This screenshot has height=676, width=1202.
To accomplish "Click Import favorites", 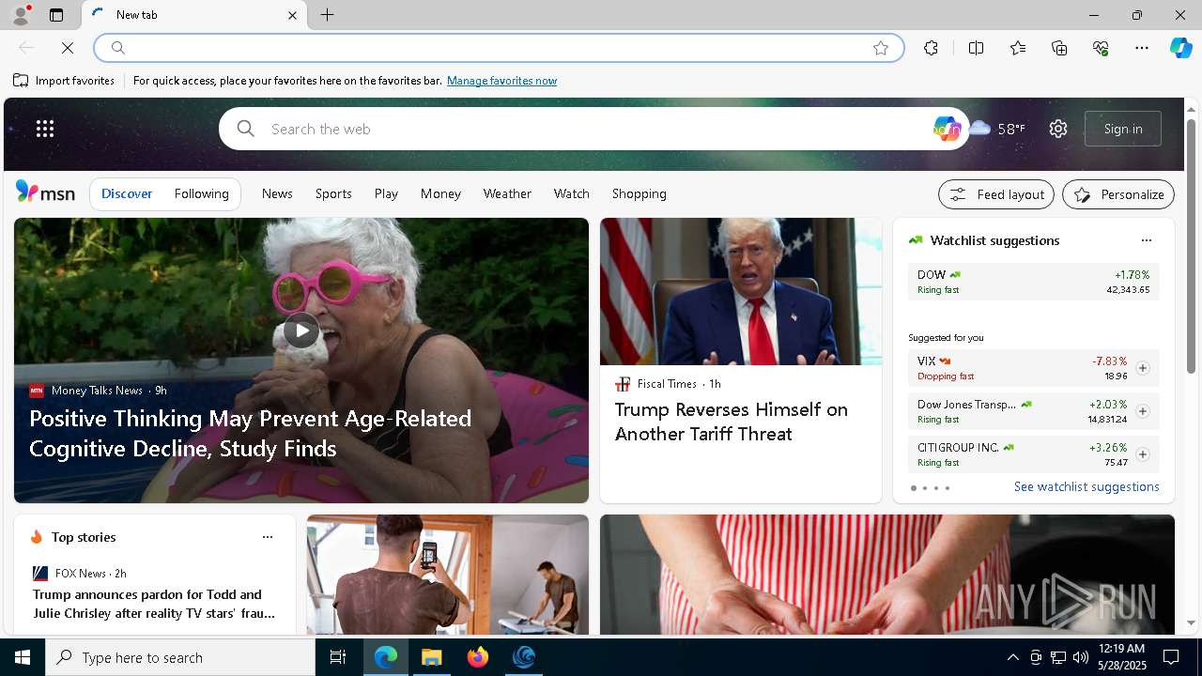I will (x=64, y=81).
